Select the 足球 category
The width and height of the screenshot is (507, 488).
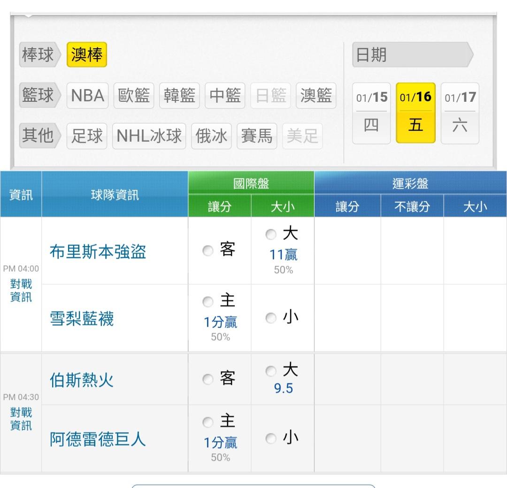87,136
